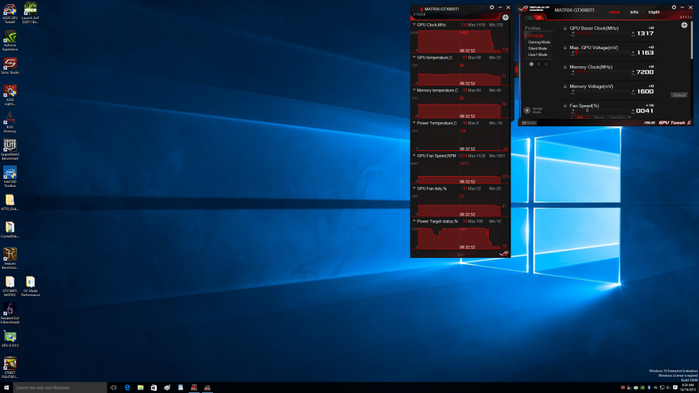This screenshot has height=393, width=699.
Task: Collapse the GPU Fan duty,% graph
Action: 414,188
